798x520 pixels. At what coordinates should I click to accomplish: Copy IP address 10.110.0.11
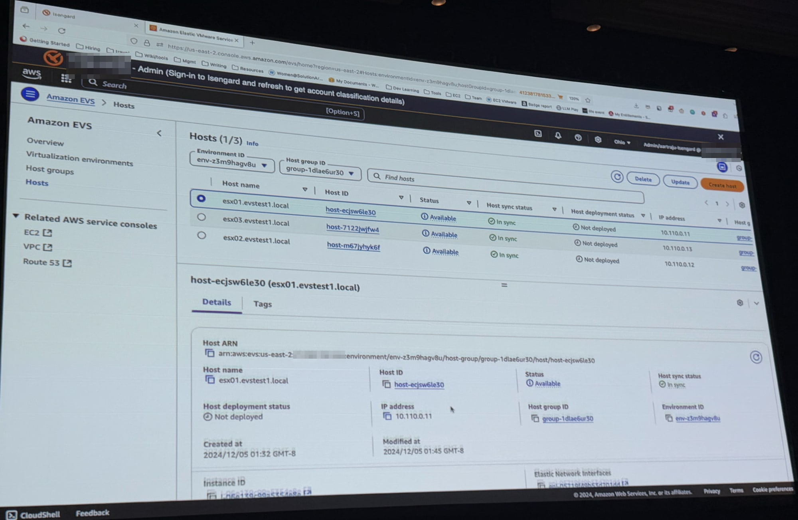[387, 416]
